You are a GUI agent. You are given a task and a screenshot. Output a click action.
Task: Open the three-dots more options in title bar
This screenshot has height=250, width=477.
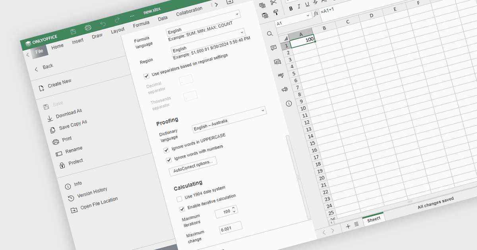point(132,16)
